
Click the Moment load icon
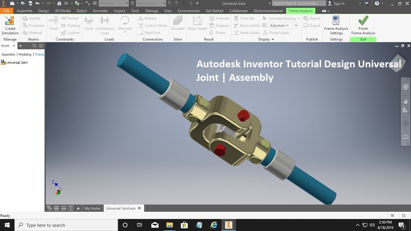[x=125, y=21]
